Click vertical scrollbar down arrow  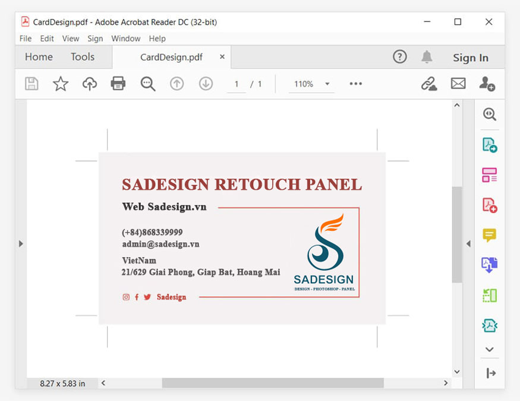pyautogui.click(x=457, y=371)
